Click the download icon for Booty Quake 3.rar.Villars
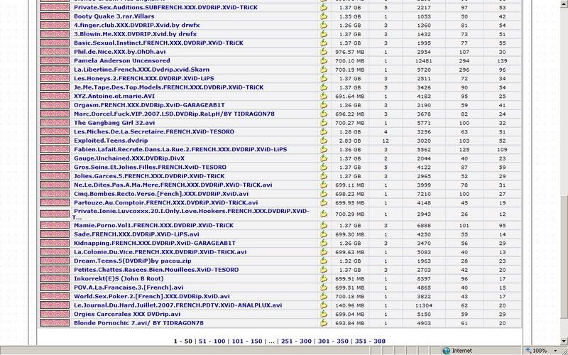Screen dimensions: 568x355 coord(324,16)
